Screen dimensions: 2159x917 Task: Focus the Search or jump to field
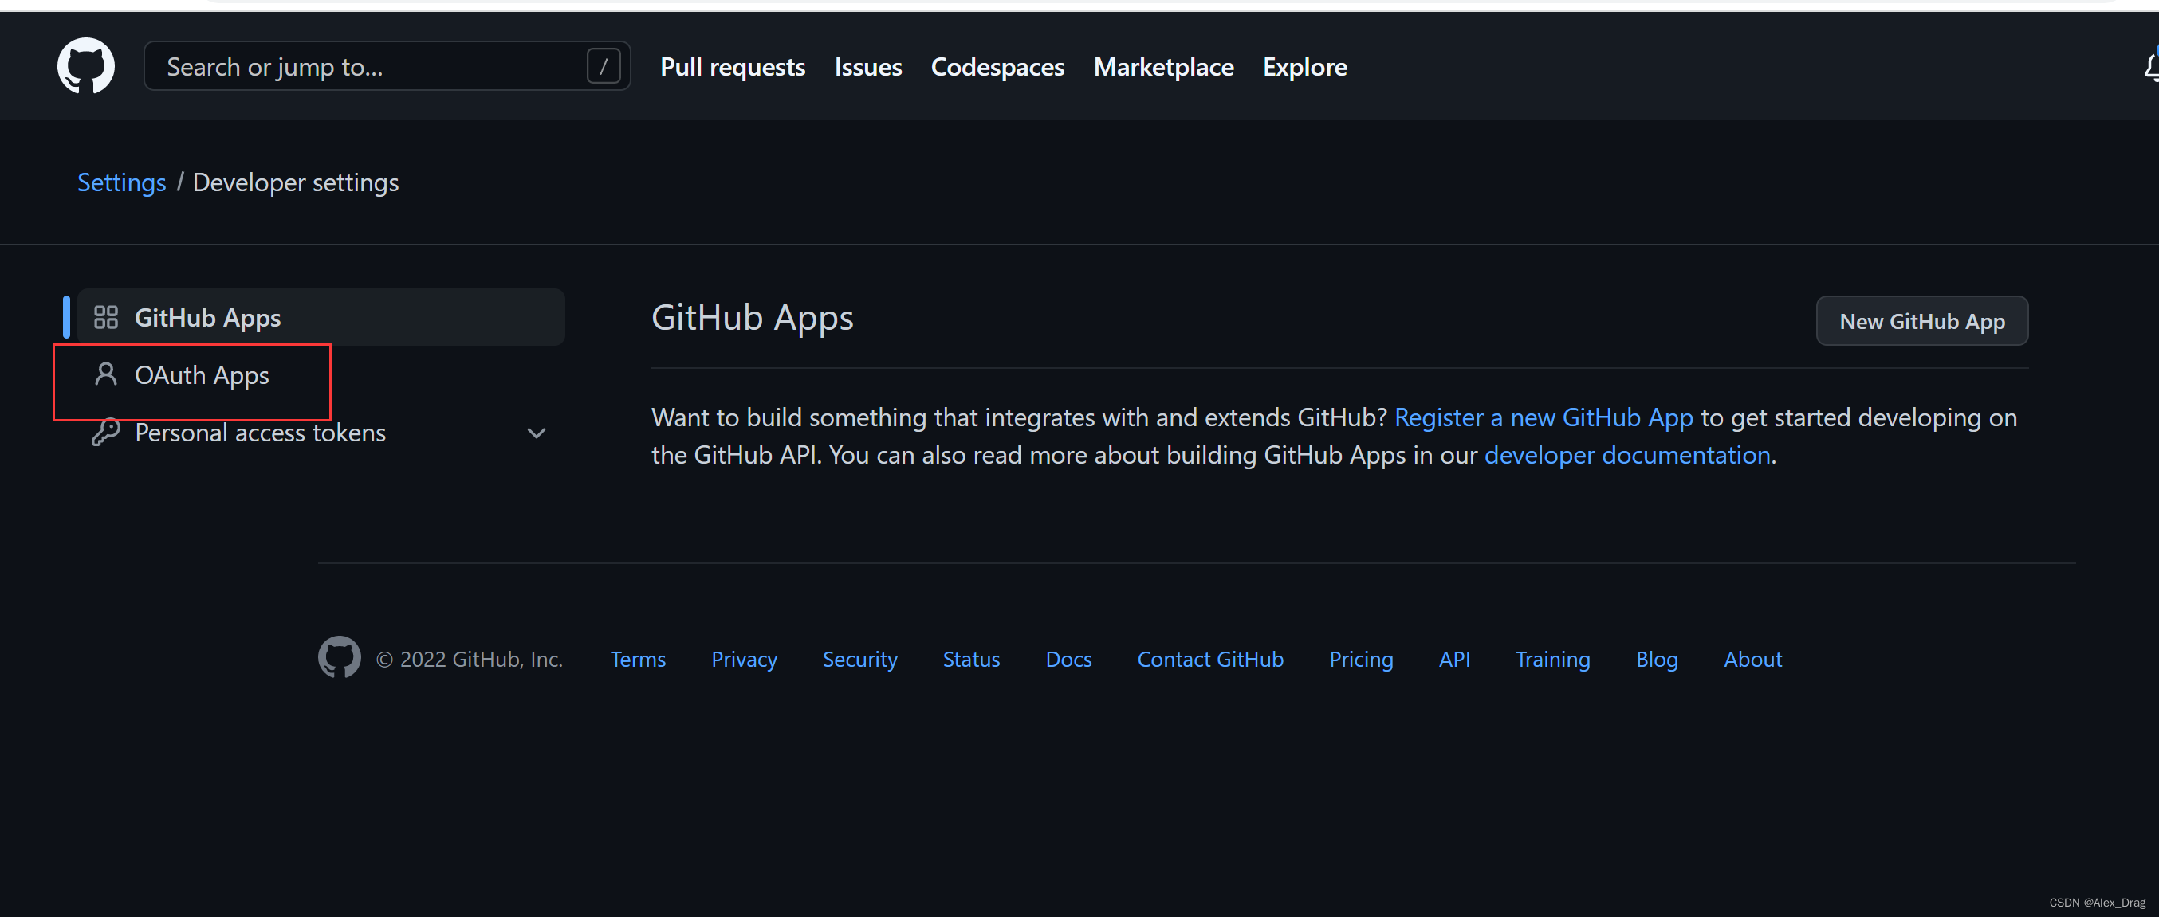pos(387,66)
